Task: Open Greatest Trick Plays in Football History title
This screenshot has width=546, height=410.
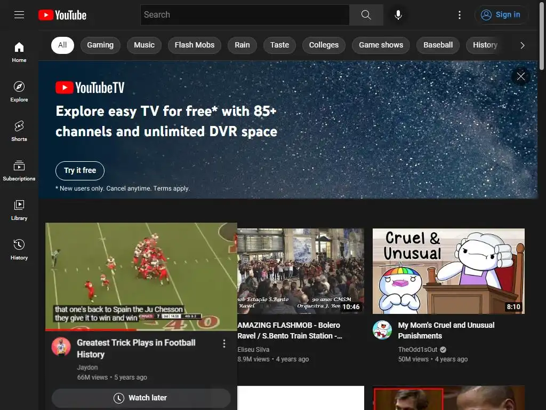Action: [136, 348]
